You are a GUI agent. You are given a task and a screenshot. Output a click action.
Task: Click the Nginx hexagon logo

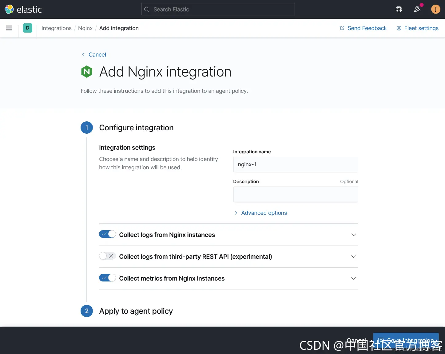pyautogui.click(x=87, y=72)
